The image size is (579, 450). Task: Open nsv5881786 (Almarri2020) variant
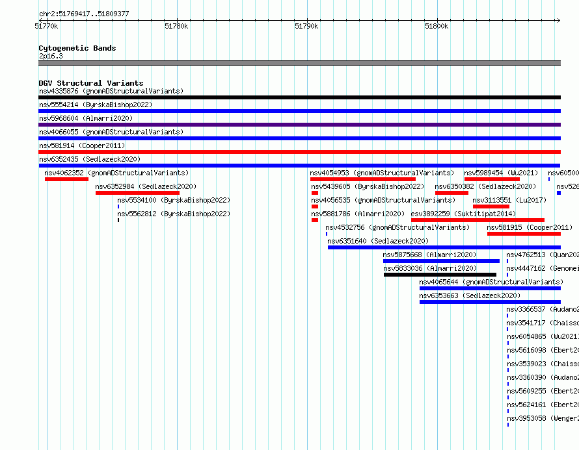click(358, 214)
